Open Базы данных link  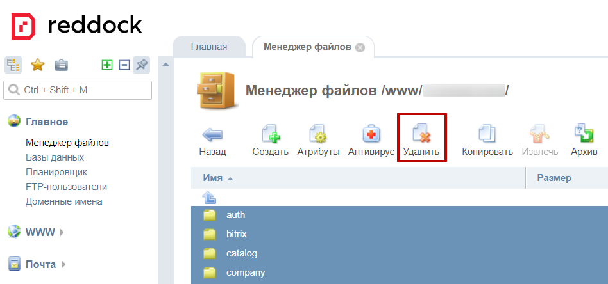click(x=55, y=157)
